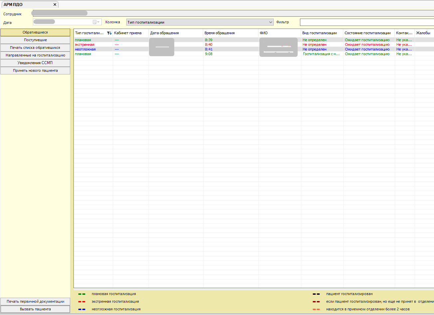
Task: Sort by Кабинет приема column header
Action: point(131,33)
